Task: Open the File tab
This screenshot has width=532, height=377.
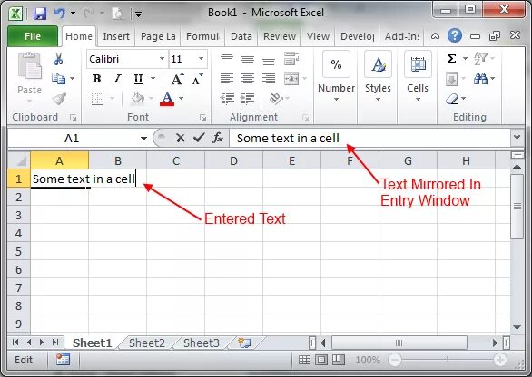Action: (33, 36)
